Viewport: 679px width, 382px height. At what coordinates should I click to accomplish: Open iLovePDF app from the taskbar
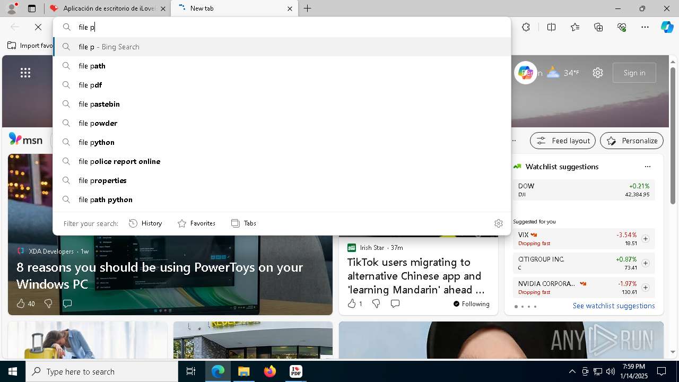coord(296,371)
